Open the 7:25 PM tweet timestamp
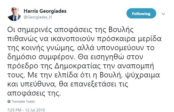The width and height of the screenshot is (174, 112). [14, 110]
